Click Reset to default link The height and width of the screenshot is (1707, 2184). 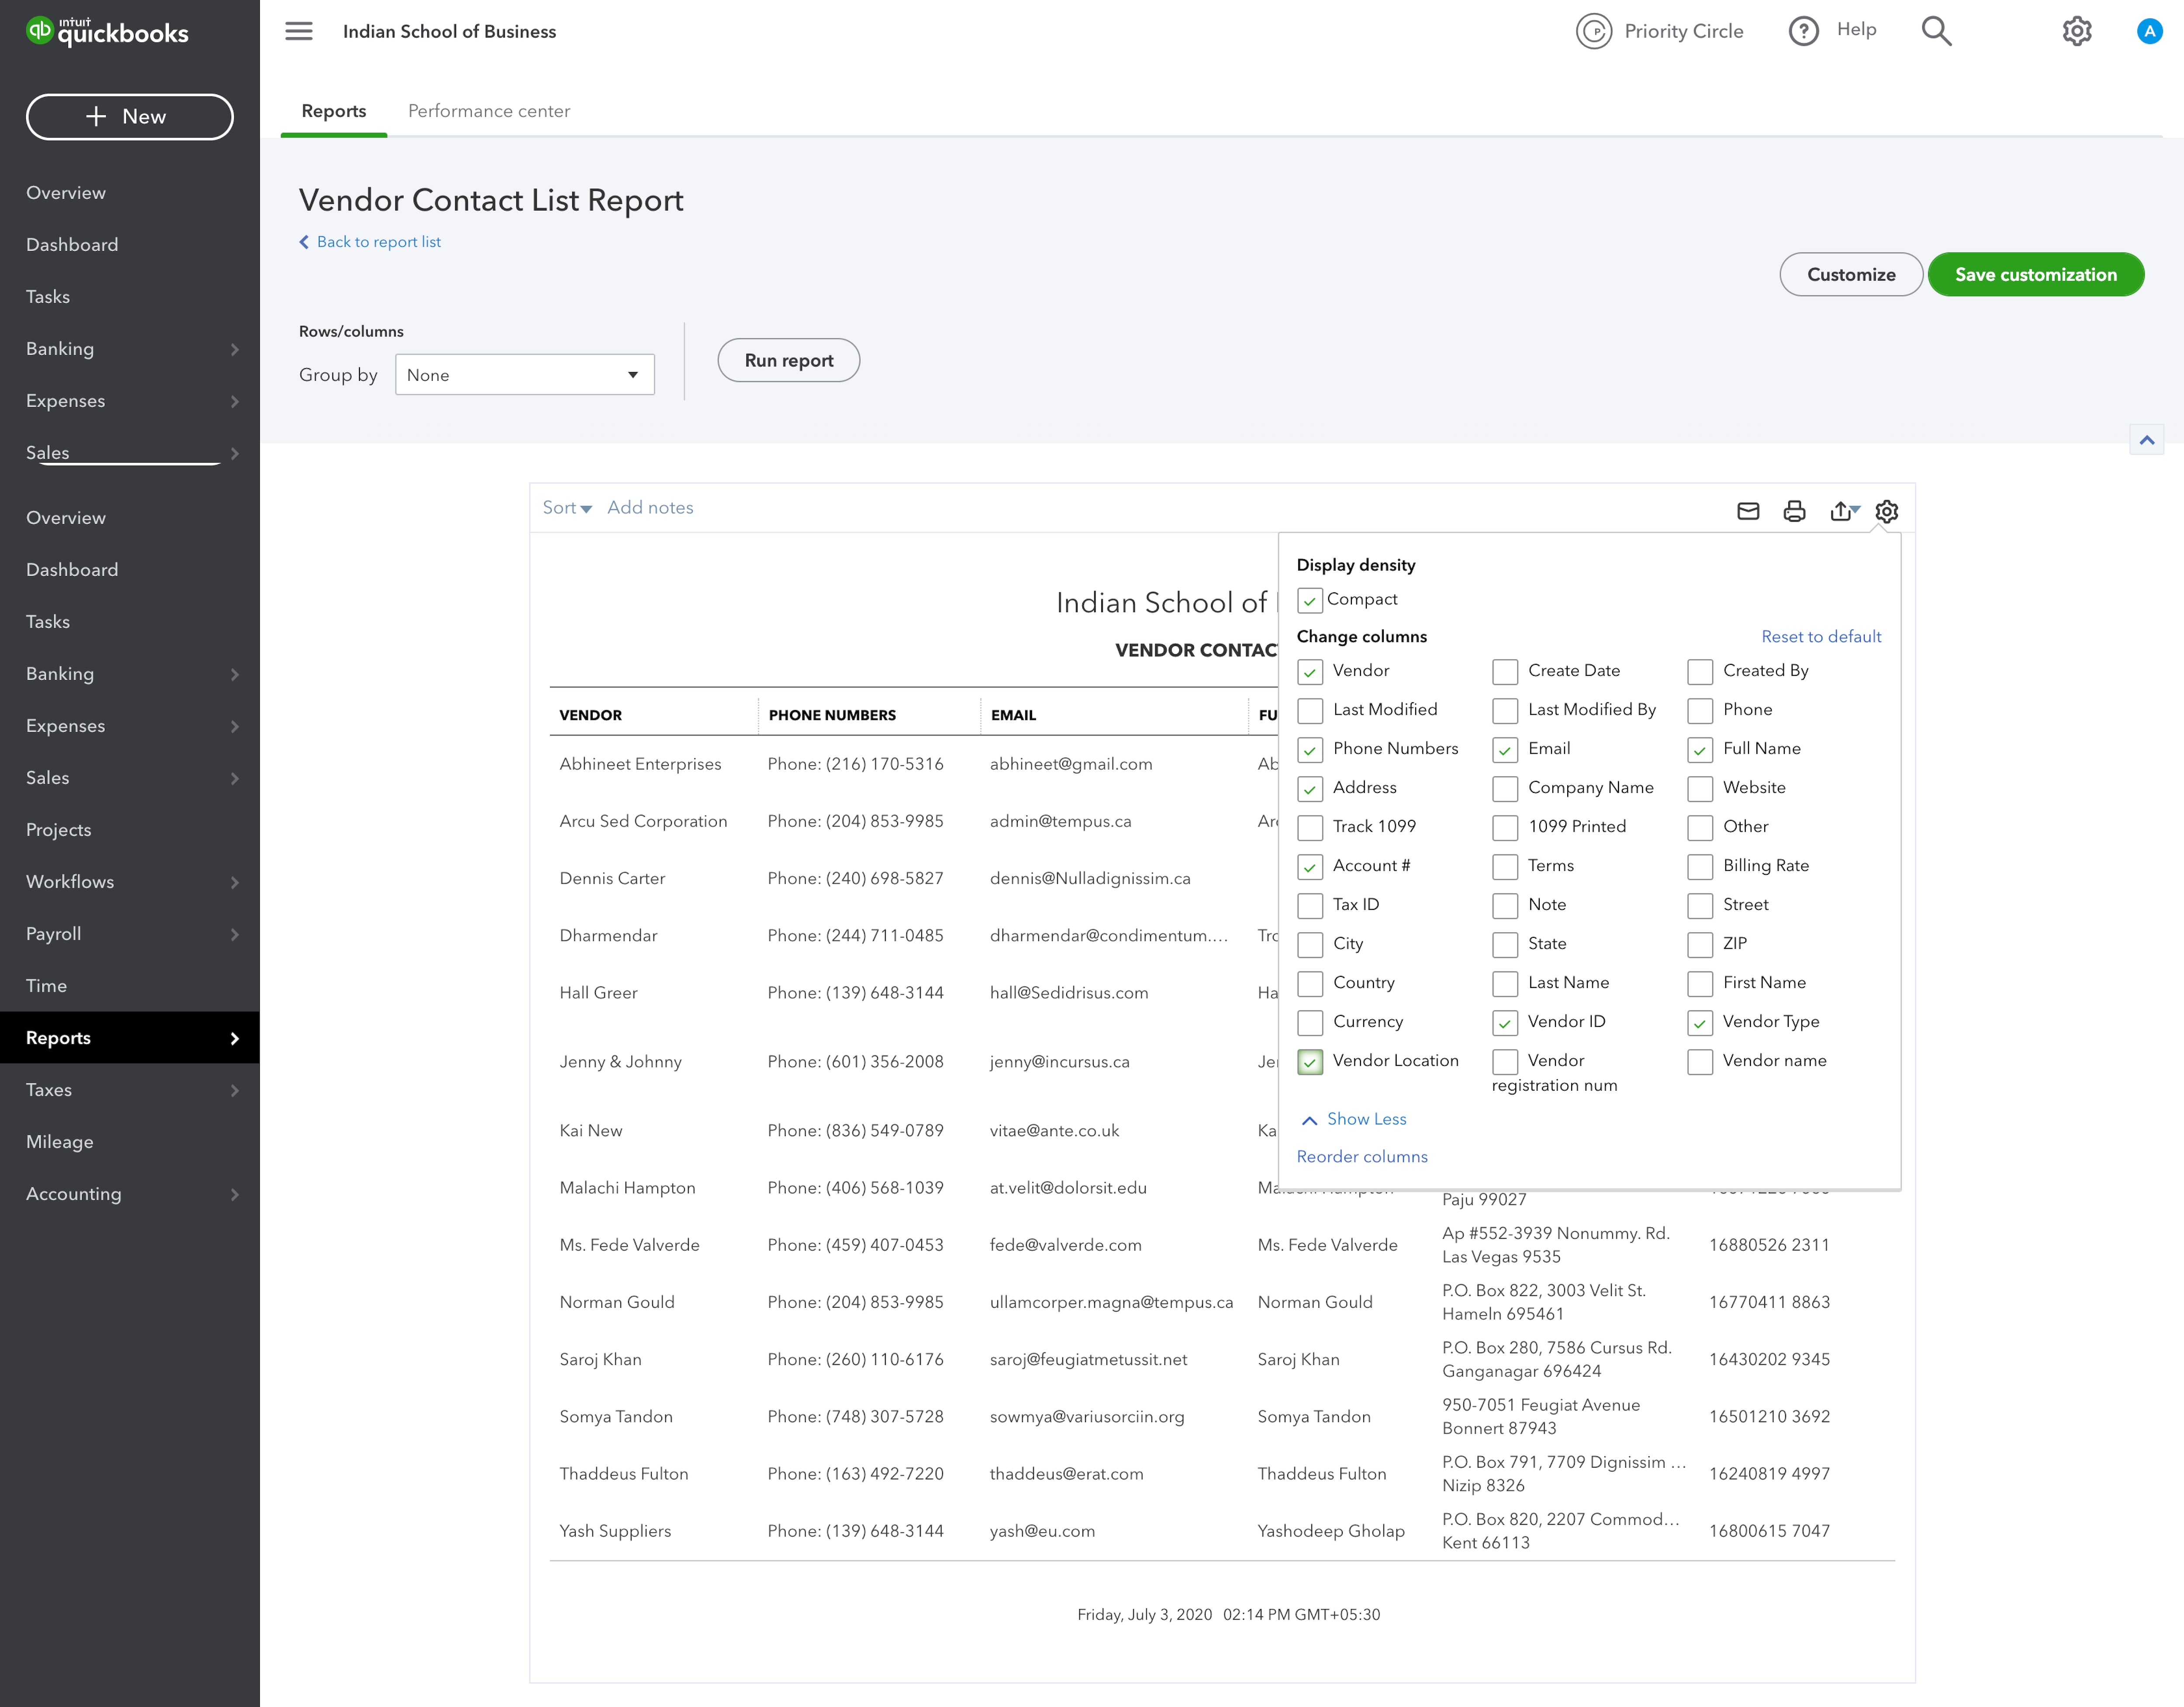pos(1821,637)
